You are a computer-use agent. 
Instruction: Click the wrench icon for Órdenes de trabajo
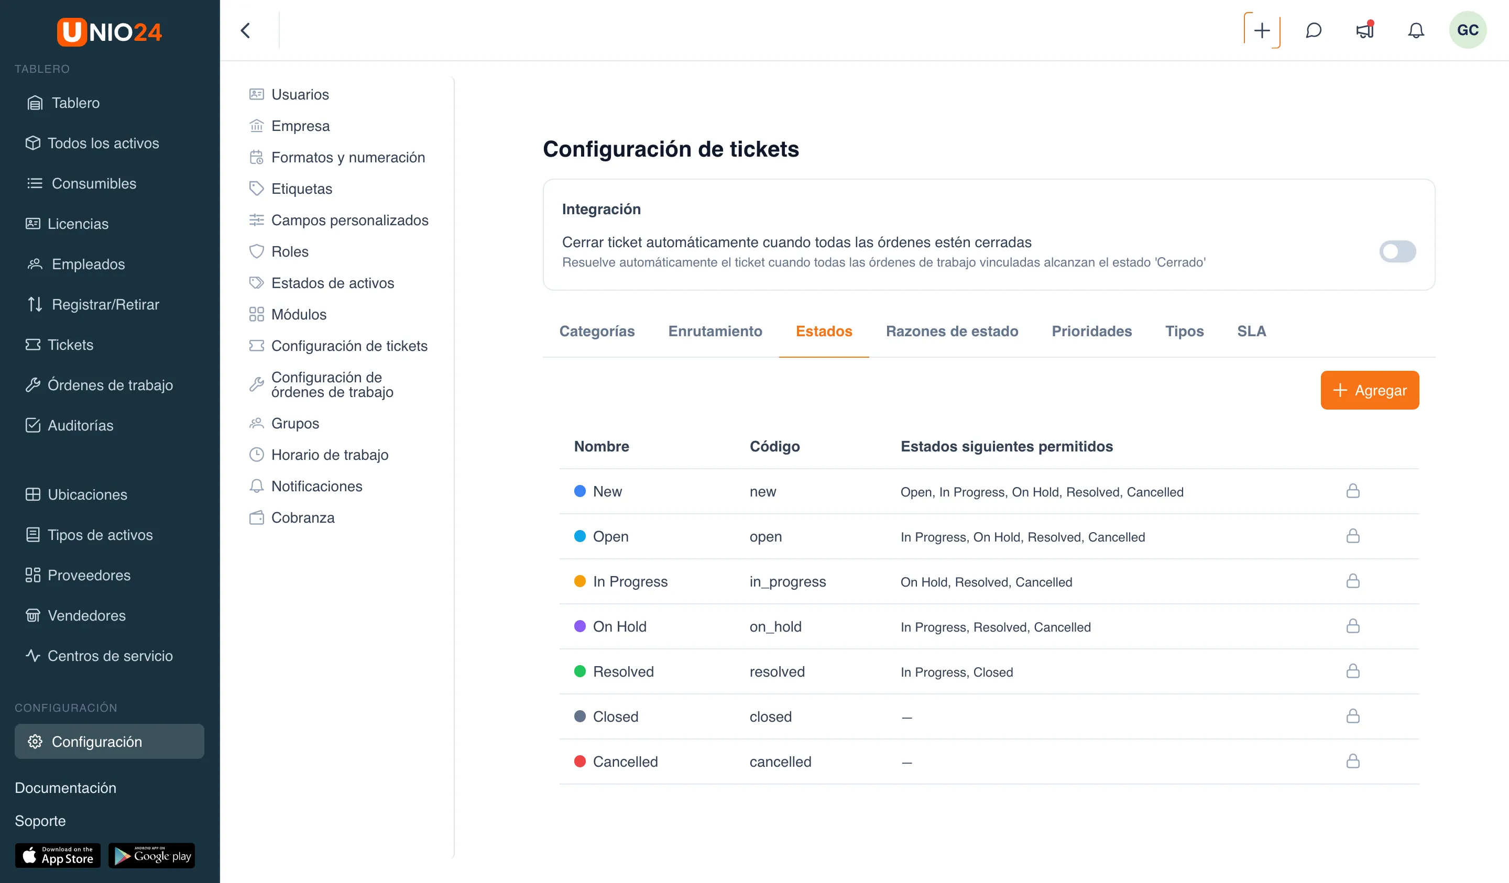pyautogui.click(x=33, y=385)
